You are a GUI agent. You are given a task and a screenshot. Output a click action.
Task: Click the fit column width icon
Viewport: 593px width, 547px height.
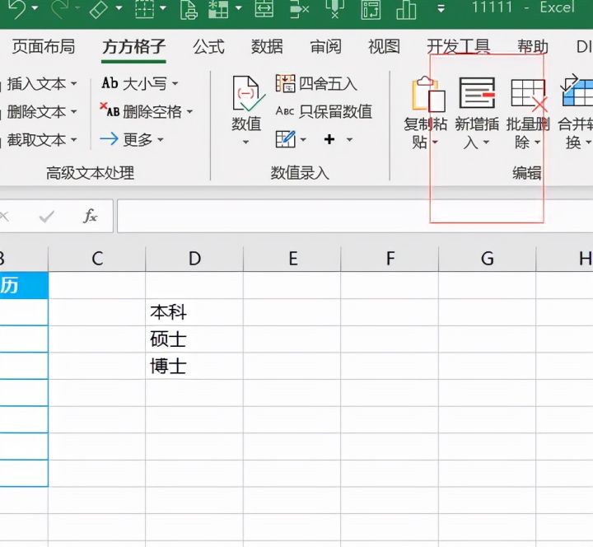(x=264, y=8)
